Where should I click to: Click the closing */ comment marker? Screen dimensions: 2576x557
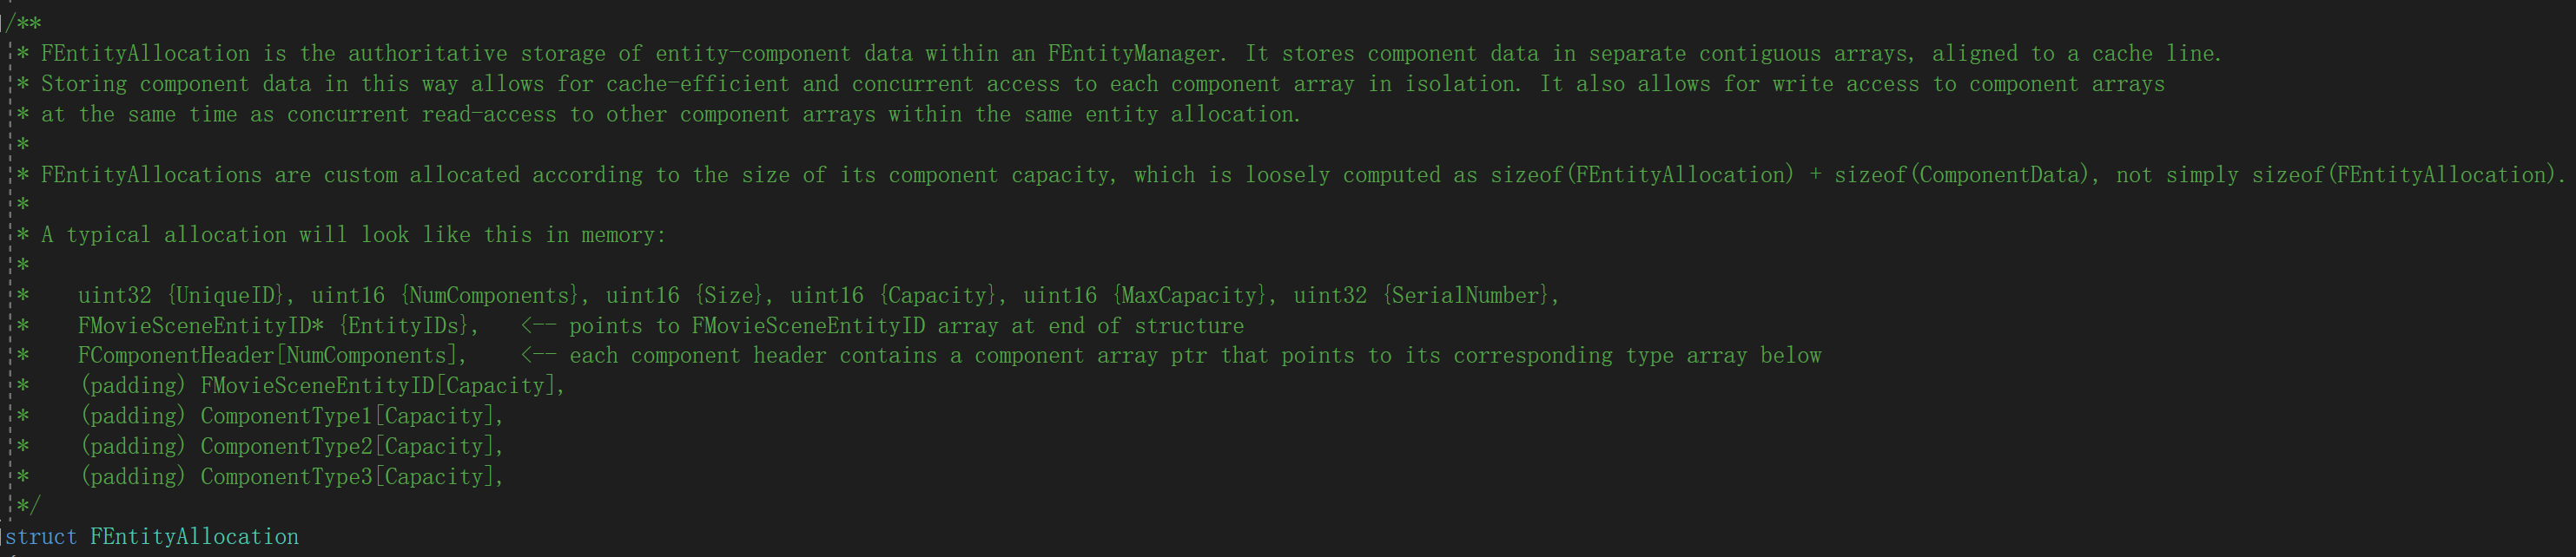coord(28,506)
